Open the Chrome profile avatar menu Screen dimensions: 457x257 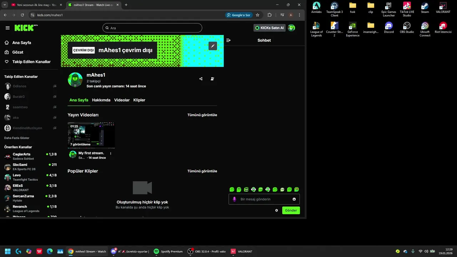[x=291, y=15]
